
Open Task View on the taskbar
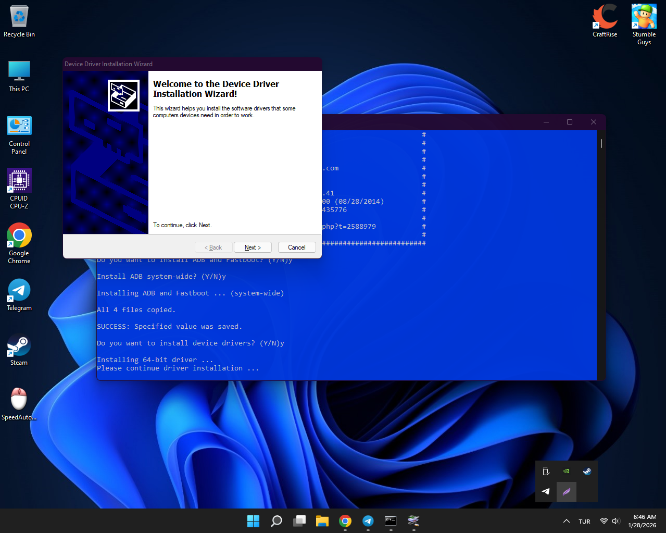click(299, 521)
